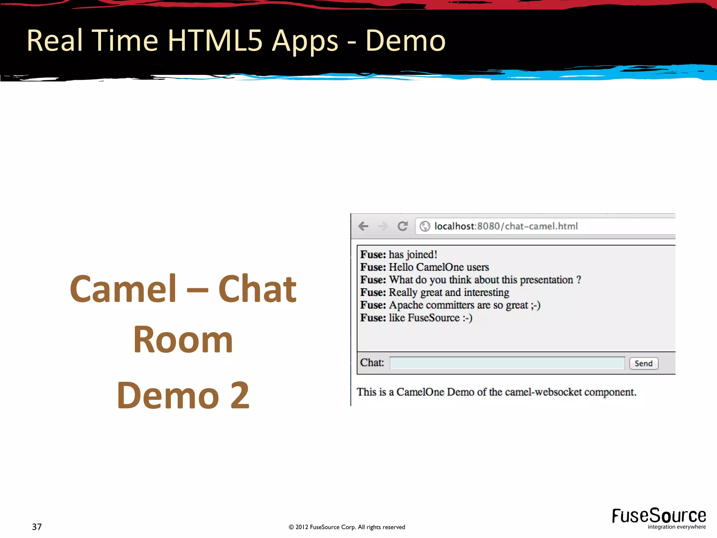Screen dimensions: 717x538
Task: Click the camel-websocket component description text
Action: tap(496, 392)
